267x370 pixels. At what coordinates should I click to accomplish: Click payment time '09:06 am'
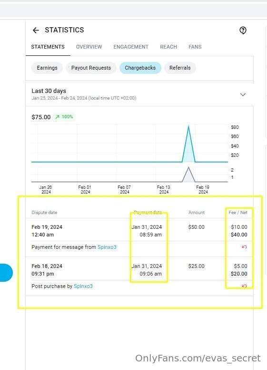coord(151,274)
